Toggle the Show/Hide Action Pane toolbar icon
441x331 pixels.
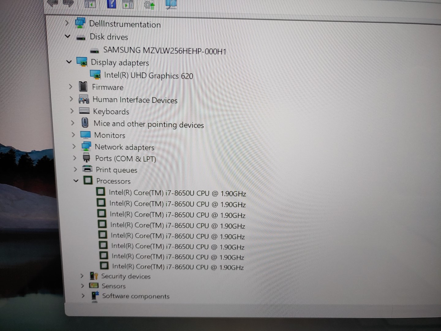coord(128,4)
